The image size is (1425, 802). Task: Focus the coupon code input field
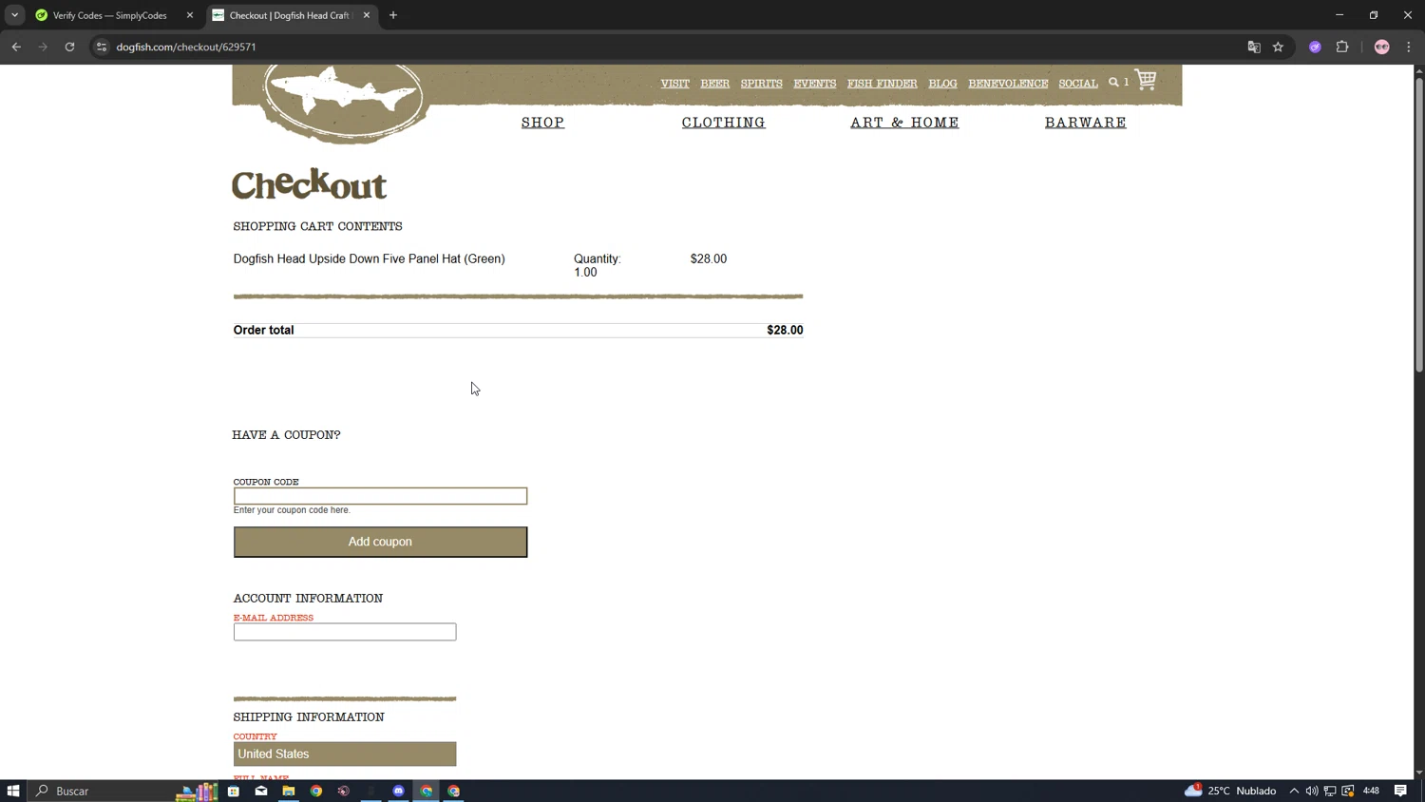click(380, 496)
